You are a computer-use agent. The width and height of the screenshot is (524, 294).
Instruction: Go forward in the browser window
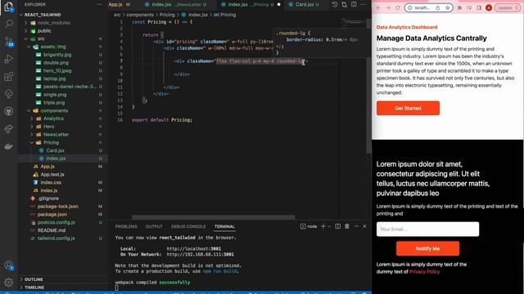point(388,7)
